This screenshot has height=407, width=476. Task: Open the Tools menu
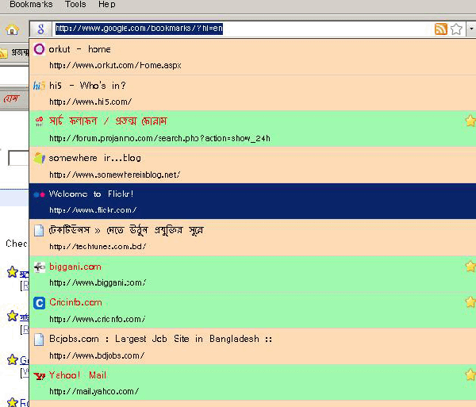[75, 5]
